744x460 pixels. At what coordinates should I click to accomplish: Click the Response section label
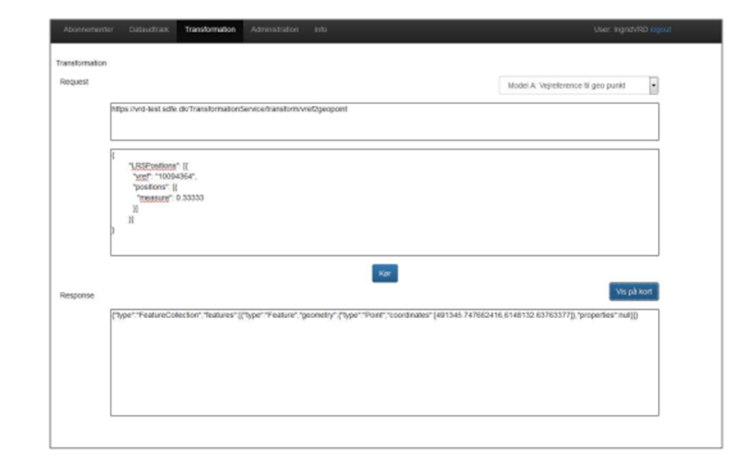pyautogui.click(x=77, y=294)
